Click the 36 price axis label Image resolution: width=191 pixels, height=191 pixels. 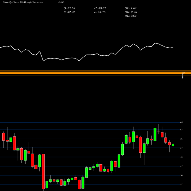[181, 175]
